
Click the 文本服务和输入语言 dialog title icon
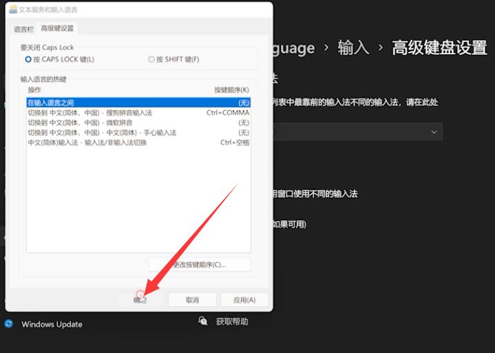13,10
